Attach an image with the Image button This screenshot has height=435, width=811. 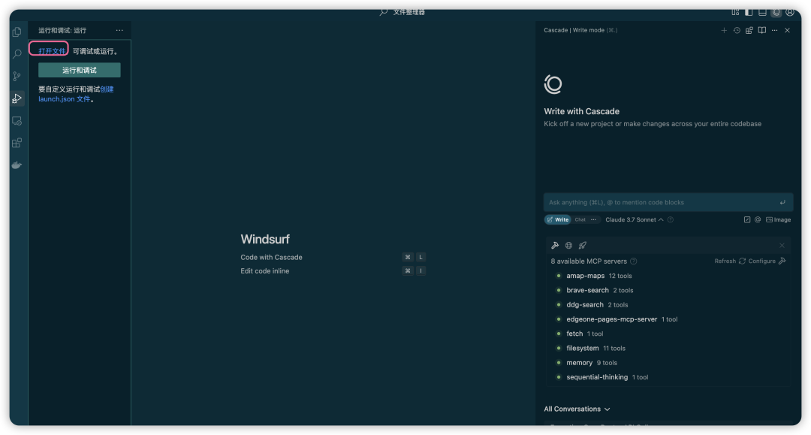[x=779, y=220]
